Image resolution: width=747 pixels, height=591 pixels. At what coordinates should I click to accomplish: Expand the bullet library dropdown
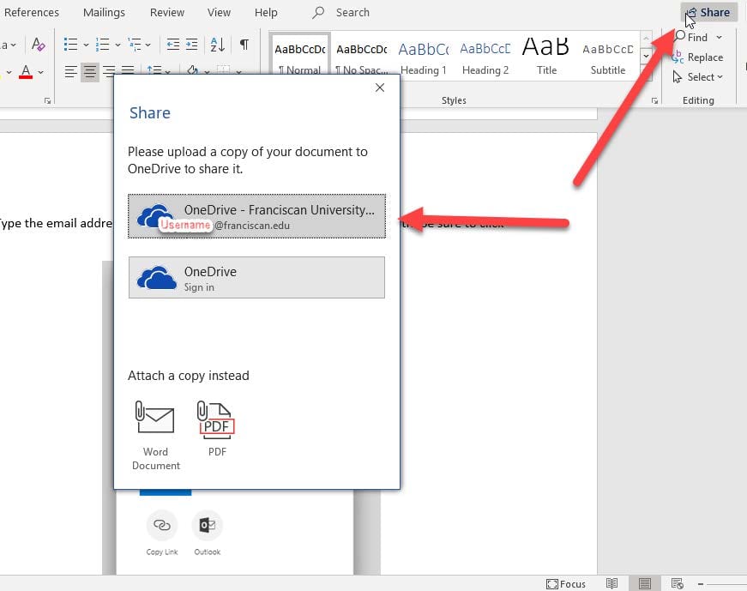click(87, 45)
